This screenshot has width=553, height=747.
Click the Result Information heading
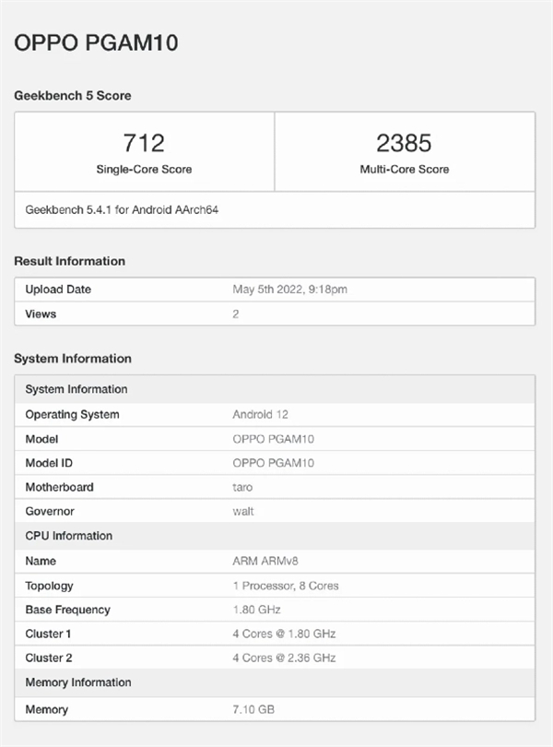69,261
